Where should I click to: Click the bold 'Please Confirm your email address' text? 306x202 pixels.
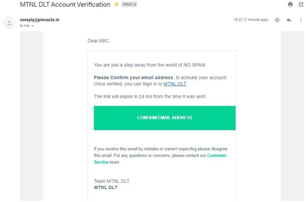coord(133,77)
